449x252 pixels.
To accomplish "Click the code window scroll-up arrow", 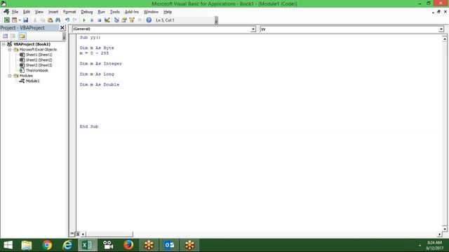I will point(444,38).
